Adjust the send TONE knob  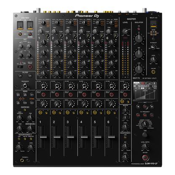pos(20,128)
